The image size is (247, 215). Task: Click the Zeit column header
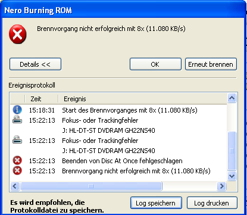click(42, 99)
